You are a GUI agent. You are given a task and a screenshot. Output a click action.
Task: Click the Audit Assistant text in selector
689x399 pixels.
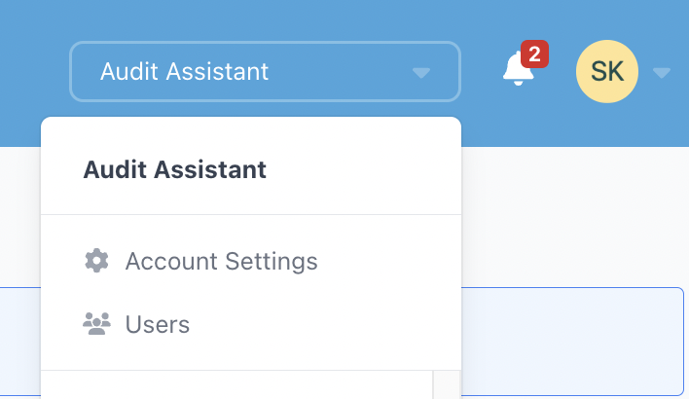click(x=184, y=72)
